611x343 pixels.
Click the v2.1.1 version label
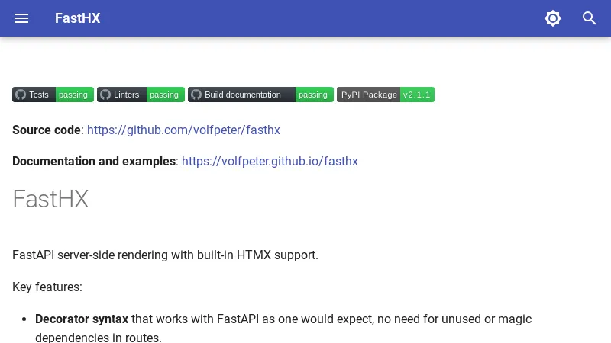tap(417, 95)
